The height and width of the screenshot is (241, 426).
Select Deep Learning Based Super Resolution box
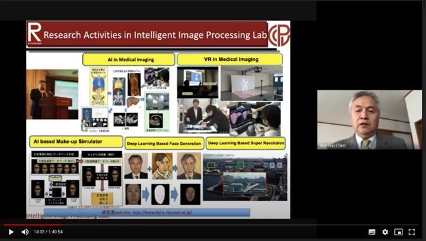pyautogui.click(x=246, y=143)
